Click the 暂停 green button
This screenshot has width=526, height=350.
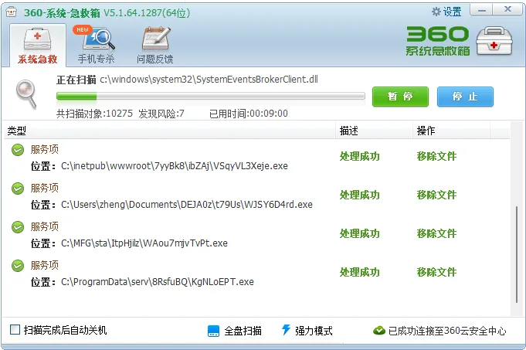(400, 97)
